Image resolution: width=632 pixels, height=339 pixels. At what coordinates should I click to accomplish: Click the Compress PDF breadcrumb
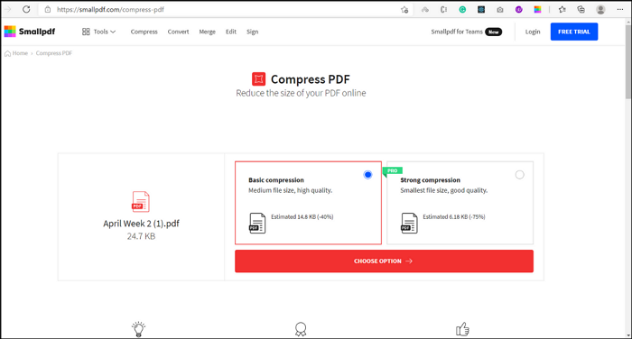pos(54,53)
